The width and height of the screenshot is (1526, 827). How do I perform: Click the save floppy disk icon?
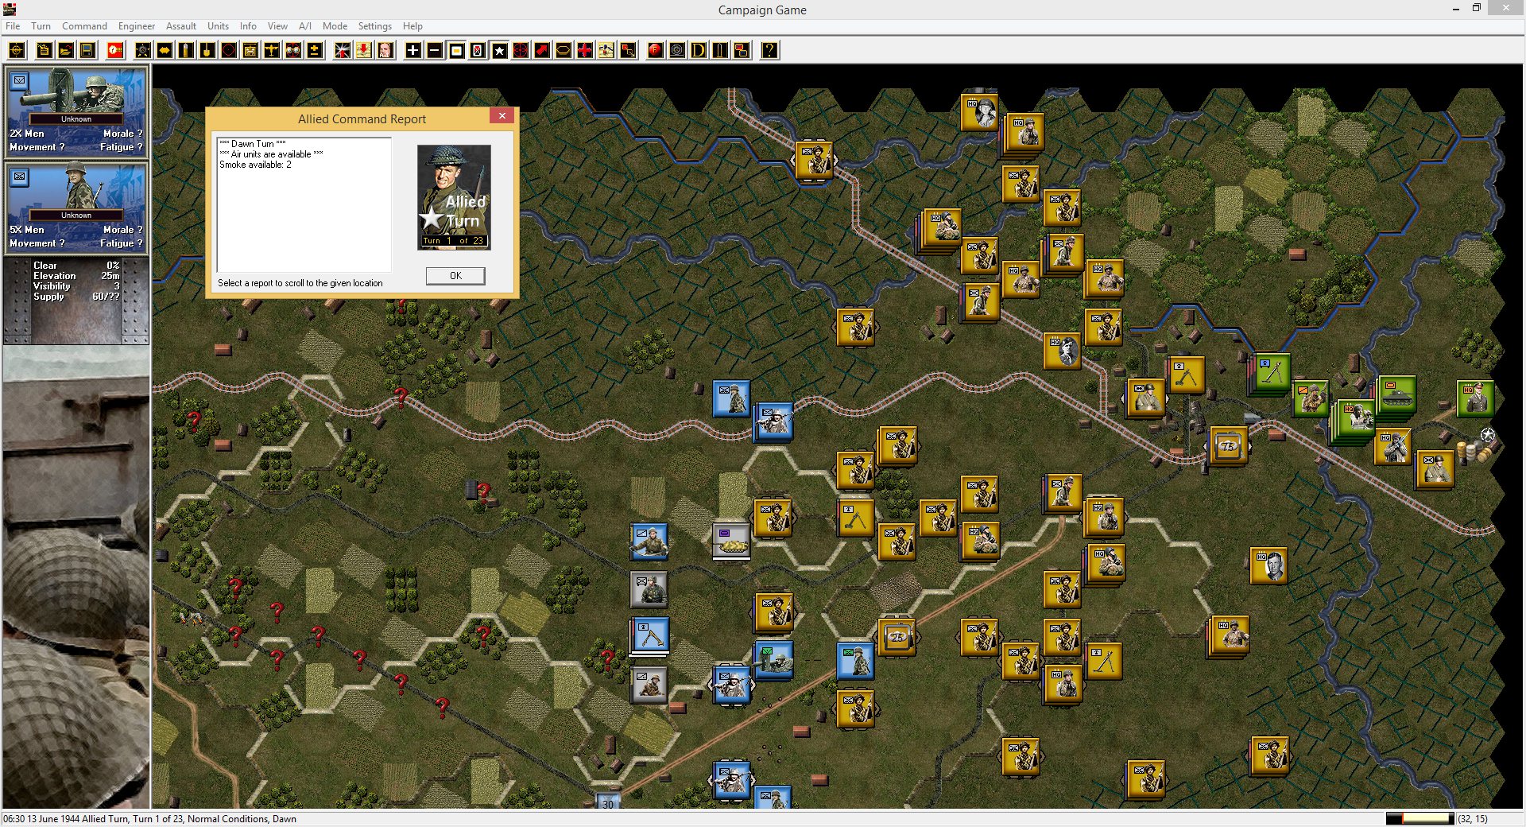pyautogui.click(x=87, y=50)
